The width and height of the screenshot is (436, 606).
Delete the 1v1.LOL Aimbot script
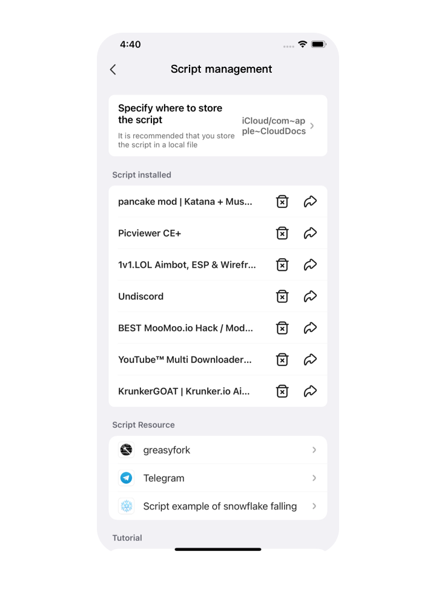pyautogui.click(x=282, y=265)
